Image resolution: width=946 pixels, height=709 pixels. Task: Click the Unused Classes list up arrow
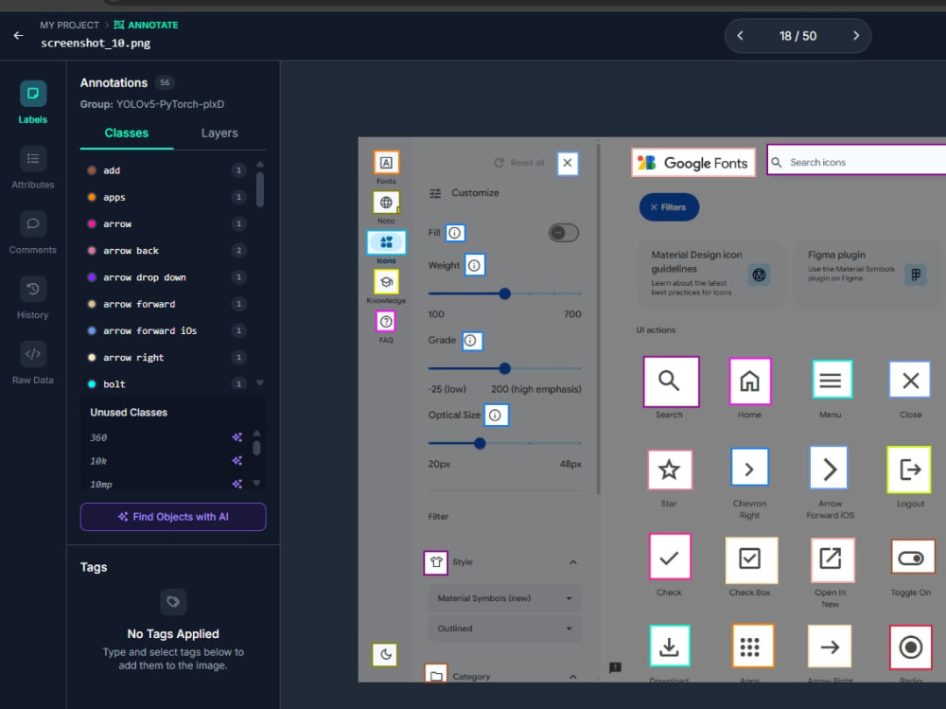[256, 433]
